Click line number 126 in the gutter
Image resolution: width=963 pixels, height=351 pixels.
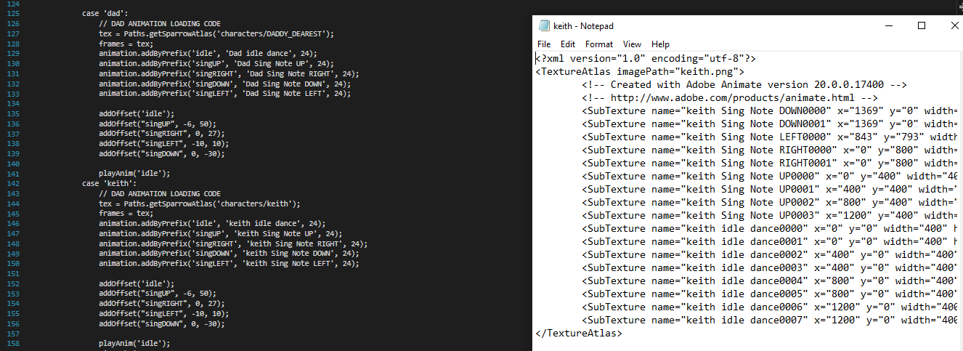pyautogui.click(x=14, y=23)
